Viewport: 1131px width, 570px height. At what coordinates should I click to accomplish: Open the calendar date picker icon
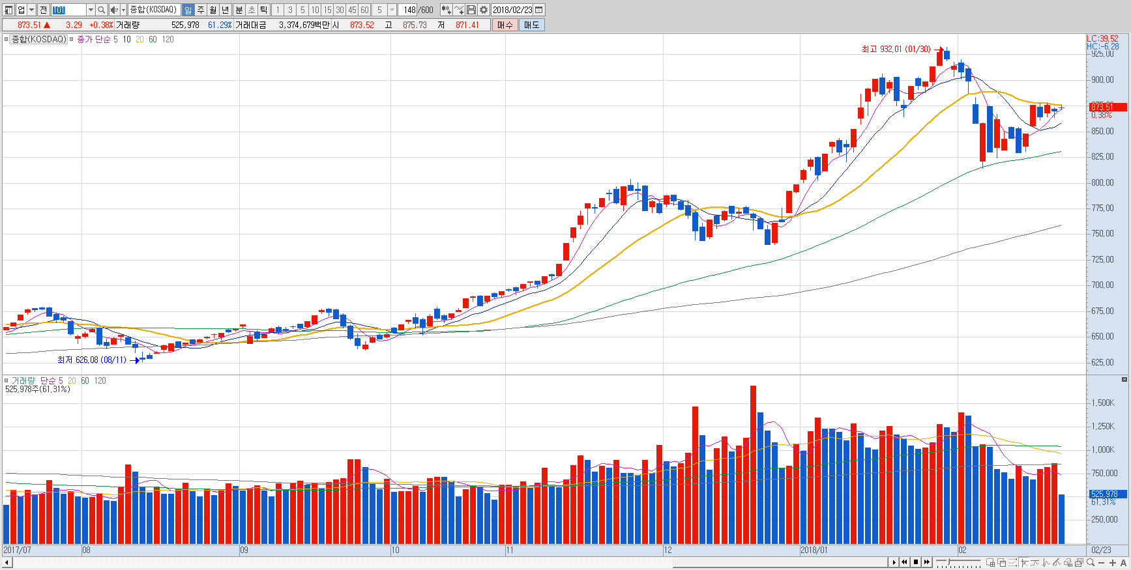pyautogui.click(x=539, y=10)
